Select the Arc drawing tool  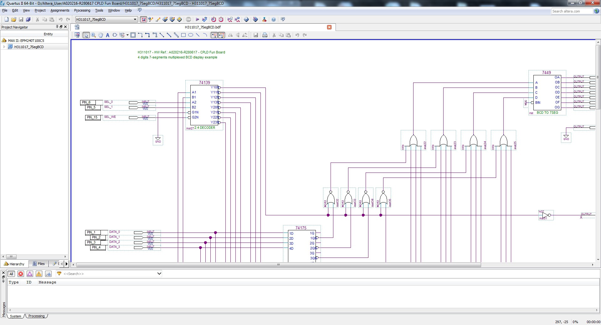tap(205, 35)
